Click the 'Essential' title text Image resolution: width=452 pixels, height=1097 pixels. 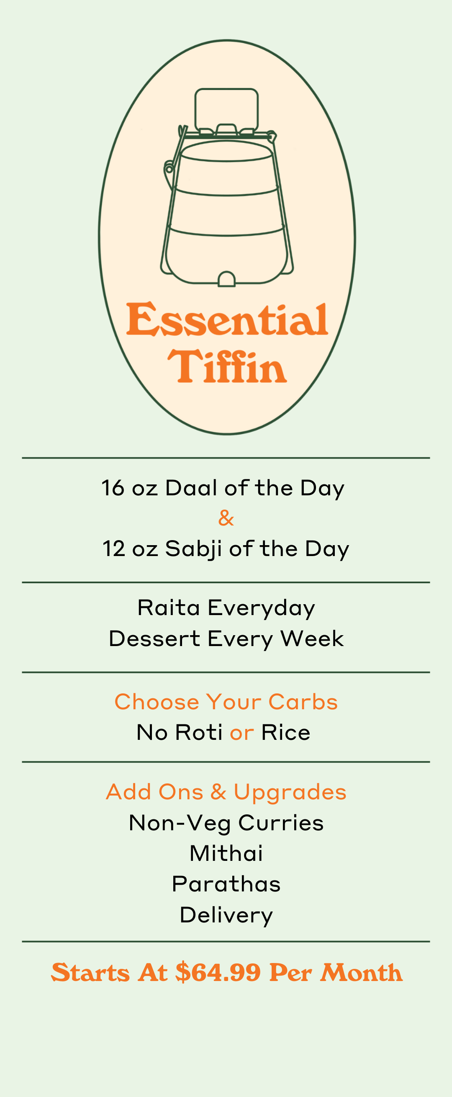[227, 319]
